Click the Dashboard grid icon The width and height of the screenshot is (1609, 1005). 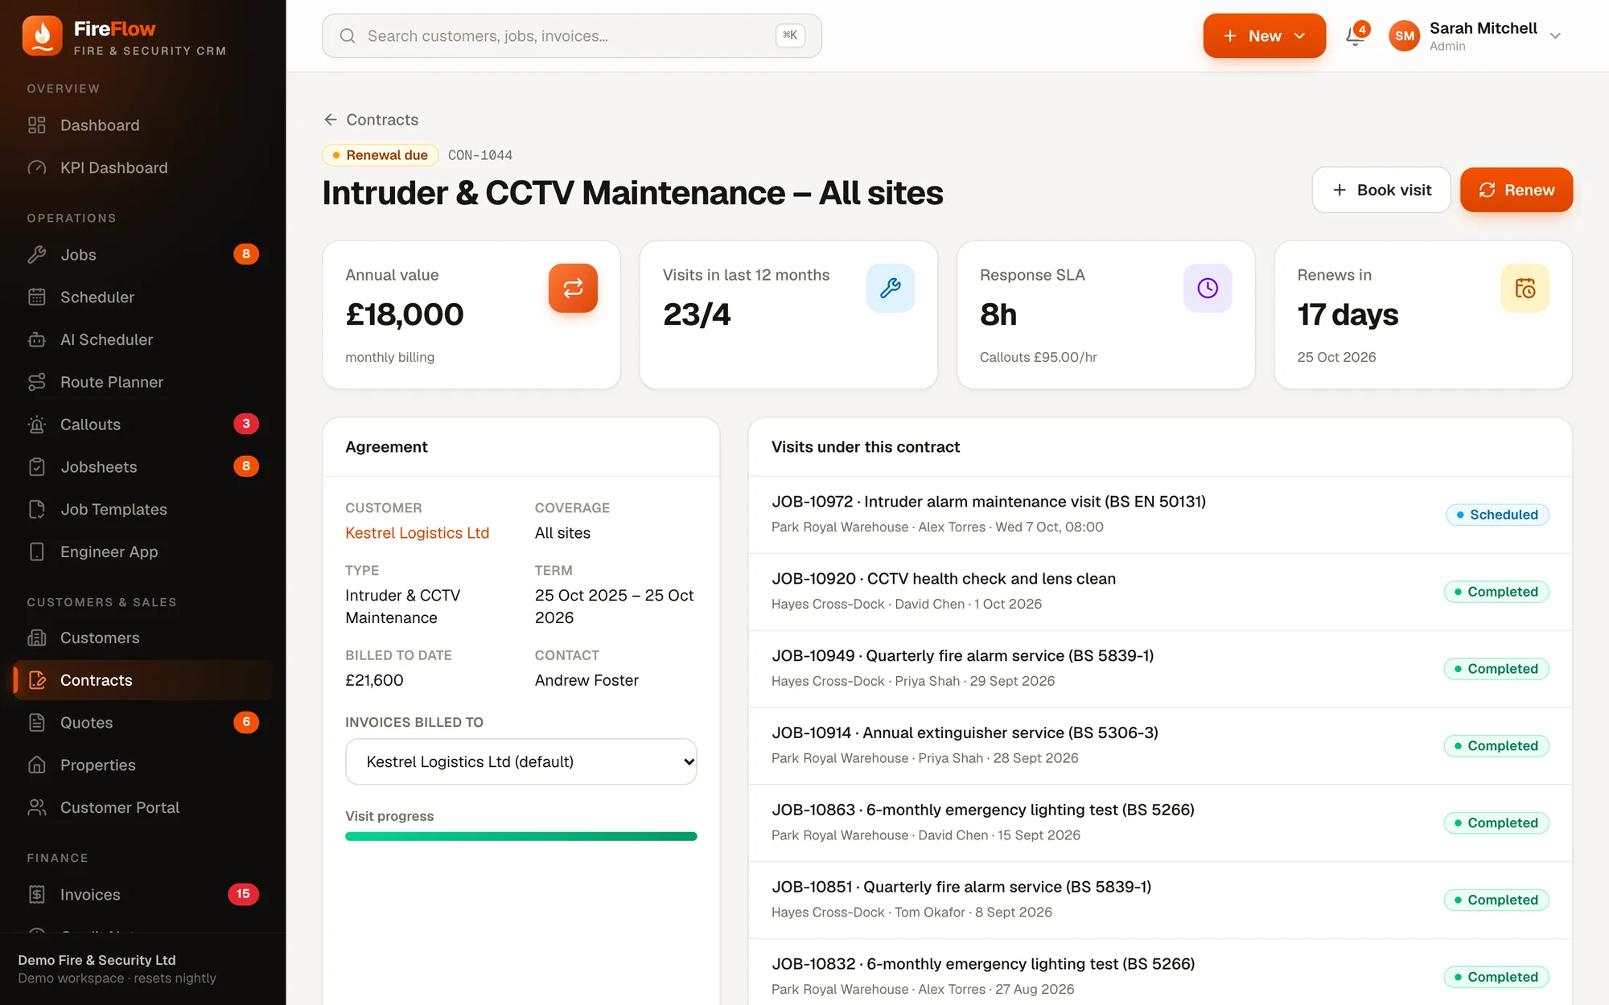coord(37,125)
